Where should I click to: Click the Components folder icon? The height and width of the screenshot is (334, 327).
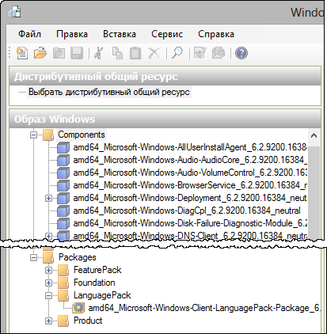(48, 135)
